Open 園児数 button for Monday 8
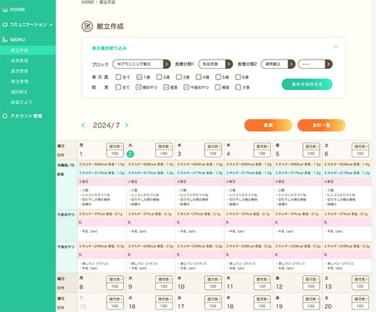Image resolution: width=376 pixels, height=312 pixels. click(x=115, y=279)
